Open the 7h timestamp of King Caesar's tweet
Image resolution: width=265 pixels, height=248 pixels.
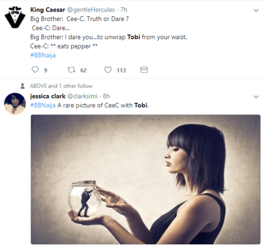pos(124,10)
